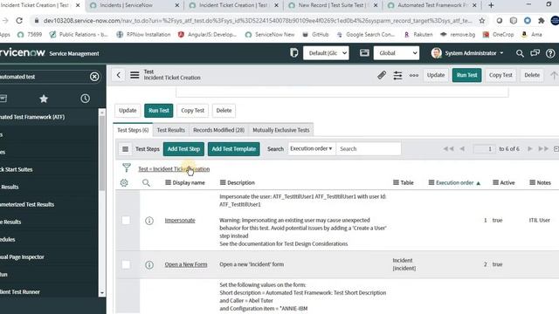559x314 pixels.
Task: Switch to the Mutually Exclusive Tests tab
Action: tap(281, 130)
